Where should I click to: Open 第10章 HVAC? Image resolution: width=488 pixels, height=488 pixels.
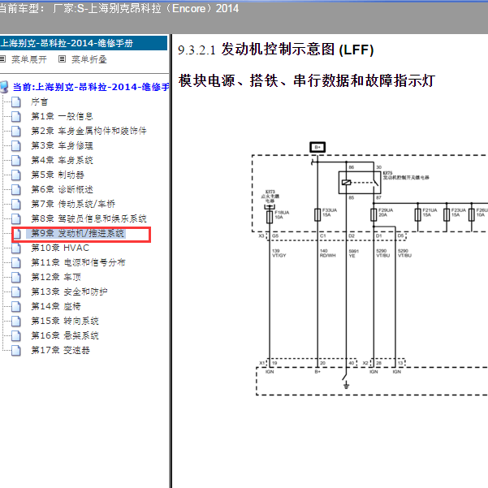click(x=60, y=248)
